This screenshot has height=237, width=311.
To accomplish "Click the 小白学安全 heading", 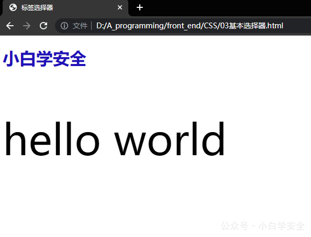I will tap(45, 59).
